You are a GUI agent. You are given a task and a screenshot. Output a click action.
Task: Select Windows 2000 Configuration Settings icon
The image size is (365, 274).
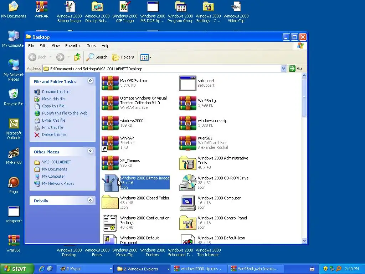click(x=110, y=223)
